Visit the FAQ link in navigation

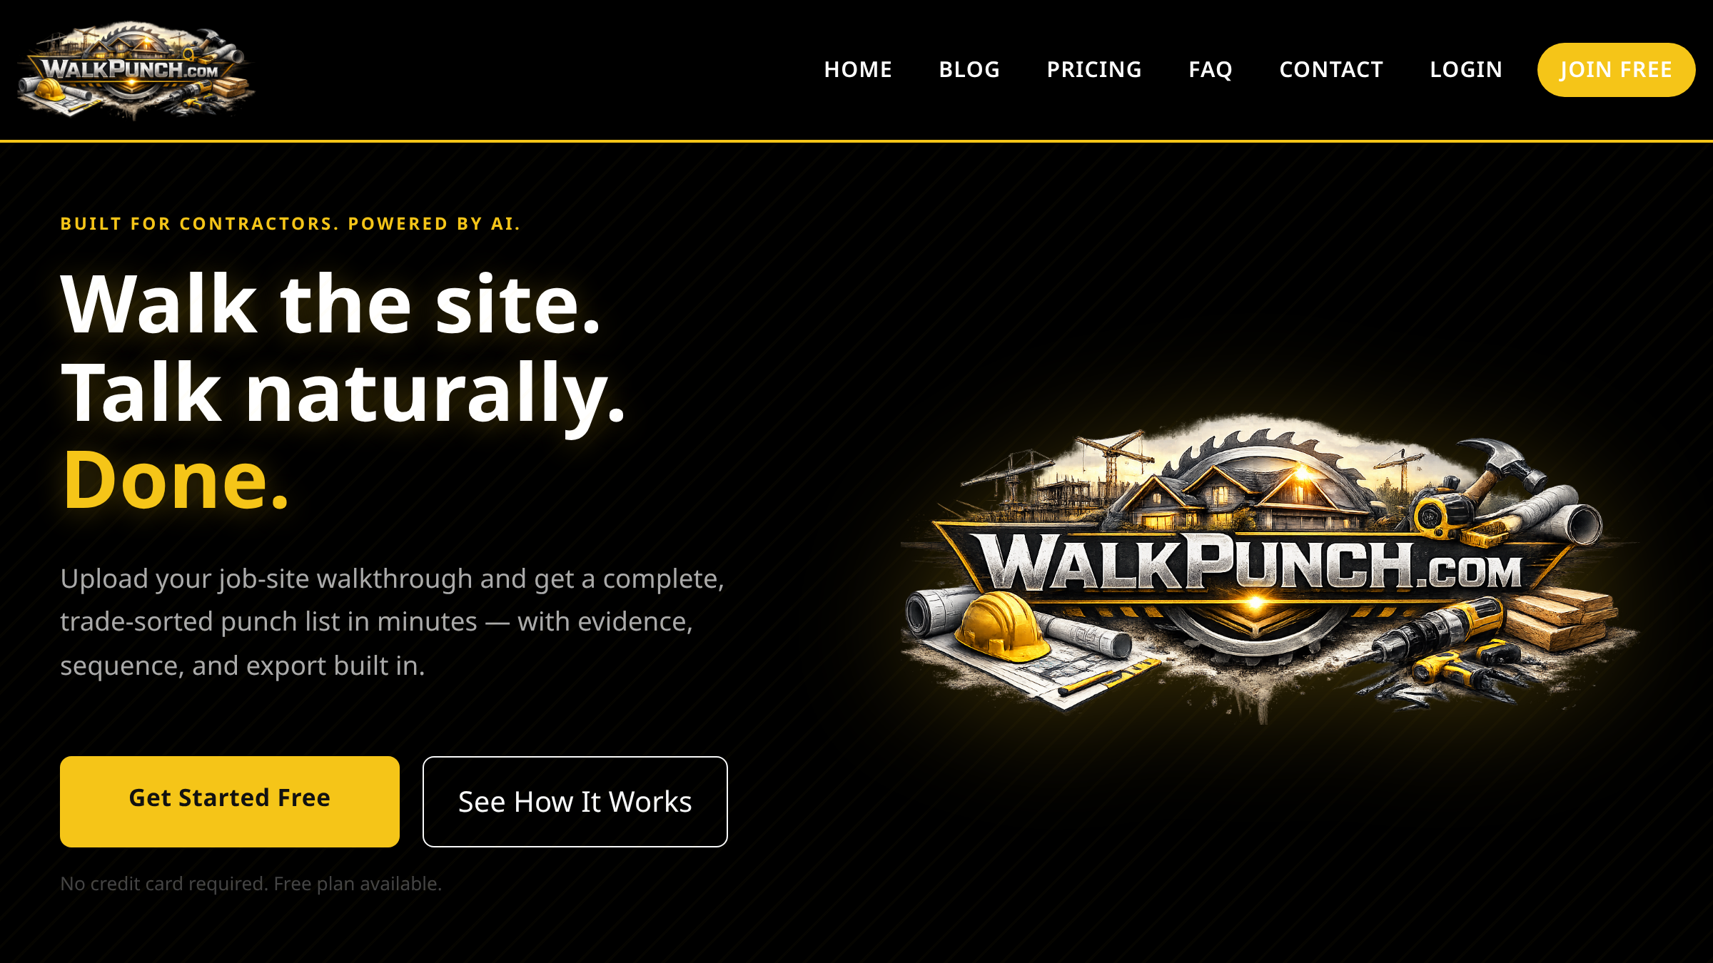[x=1211, y=69]
